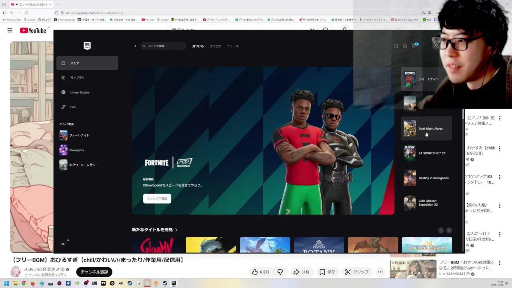Click the クリップ clip button
Screen dimensions: 512x288
tap(357, 272)
